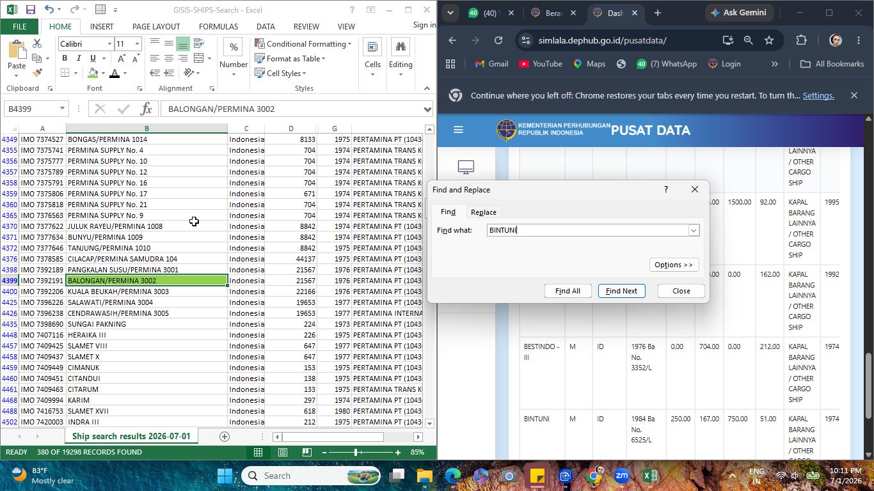Cut the selected cell in Excel

click(36, 43)
